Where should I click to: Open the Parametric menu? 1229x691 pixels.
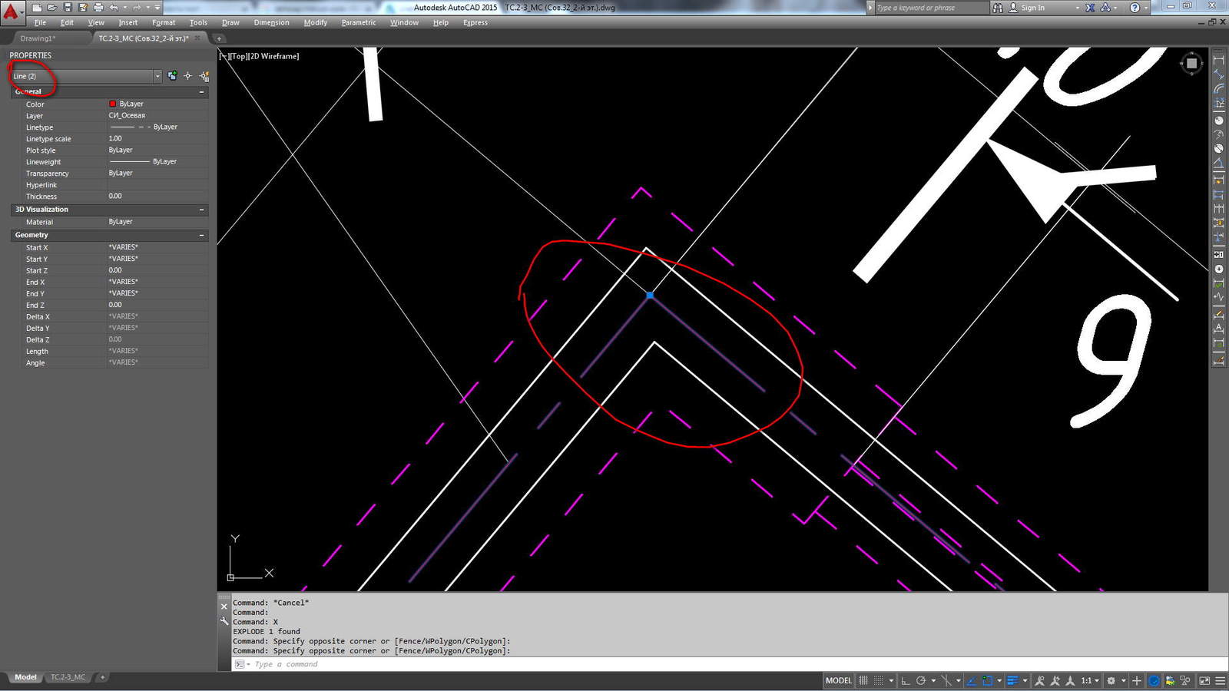point(359,22)
